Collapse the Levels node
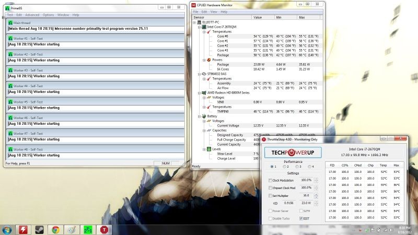Image resolution: width=418 pixels, height=235 pixels. [204, 149]
